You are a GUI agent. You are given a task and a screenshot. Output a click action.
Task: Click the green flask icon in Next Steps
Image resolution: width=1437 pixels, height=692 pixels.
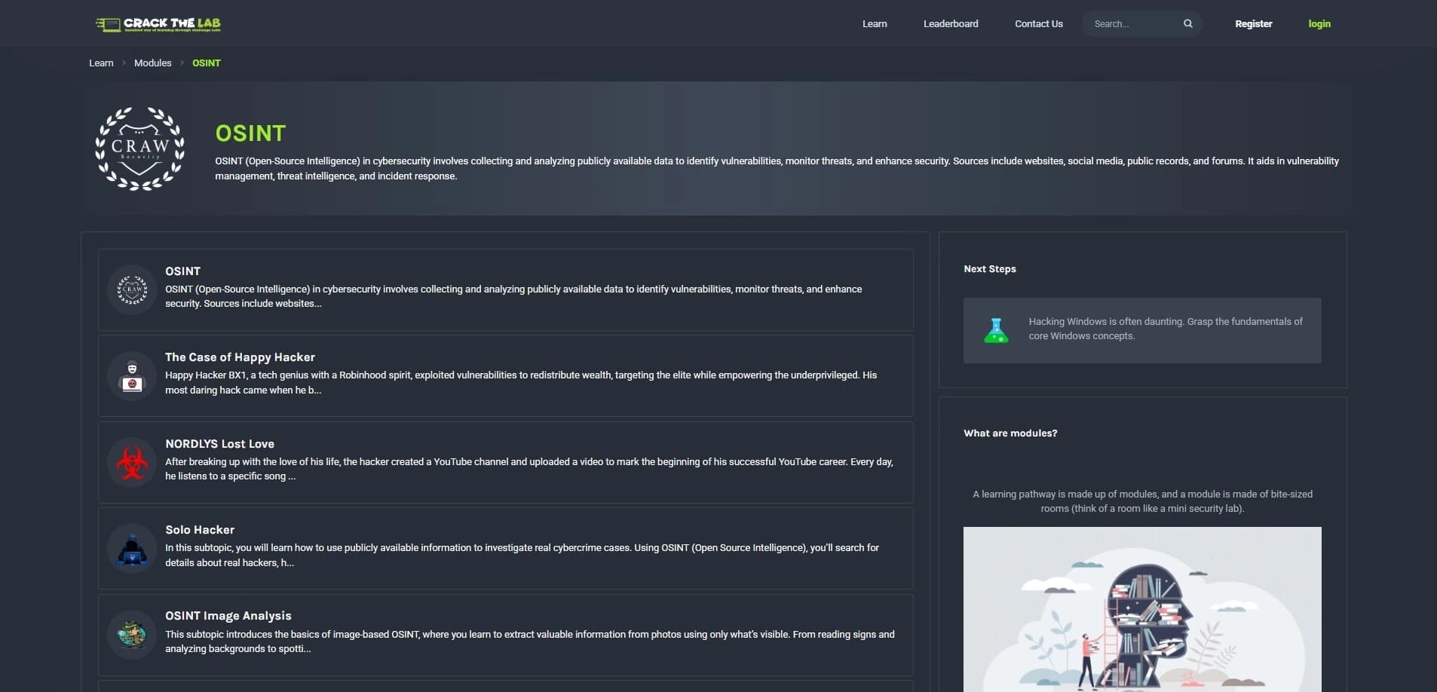pos(997,329)
